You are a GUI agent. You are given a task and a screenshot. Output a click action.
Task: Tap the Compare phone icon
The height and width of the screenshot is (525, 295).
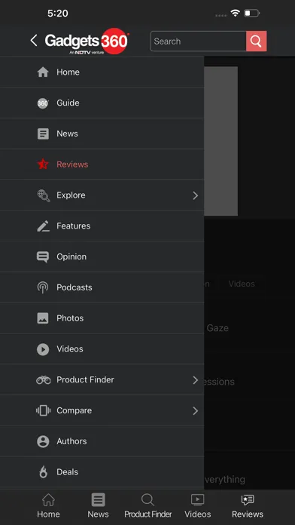(43, 411)
